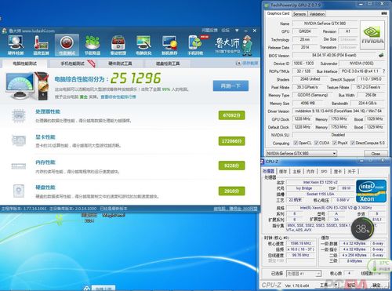
Task: Click the 验证 validate button in CPU-Z
Action: [x=351, y=285]
